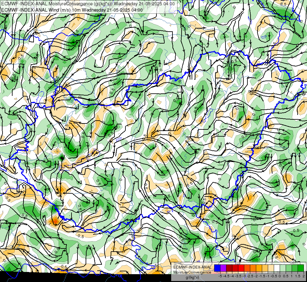
Task: Click the legend's ECMWF-INDEX-ANAL label
Action: [x=193, y=267]
